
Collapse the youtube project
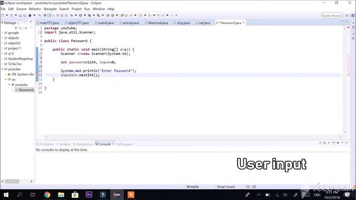pyautogui.click(x=2, y=69)
